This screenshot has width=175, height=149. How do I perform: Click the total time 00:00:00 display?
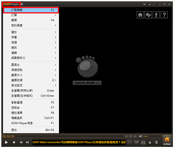(x=131, y=136)
